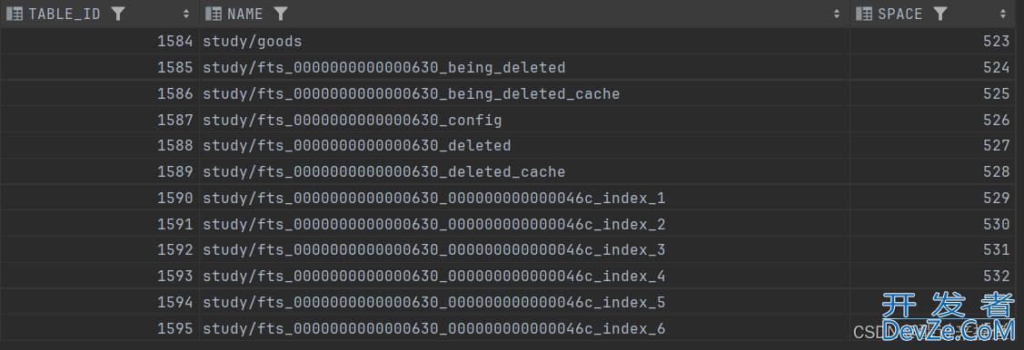Toggle the sort arrows on NAME column

(x=837, y=14)
